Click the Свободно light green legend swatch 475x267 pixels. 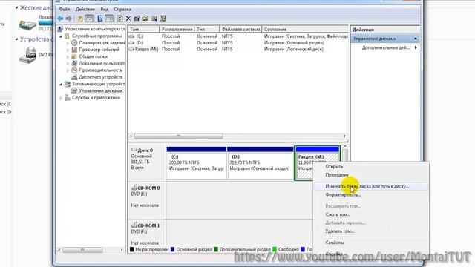tap(275, 249)
